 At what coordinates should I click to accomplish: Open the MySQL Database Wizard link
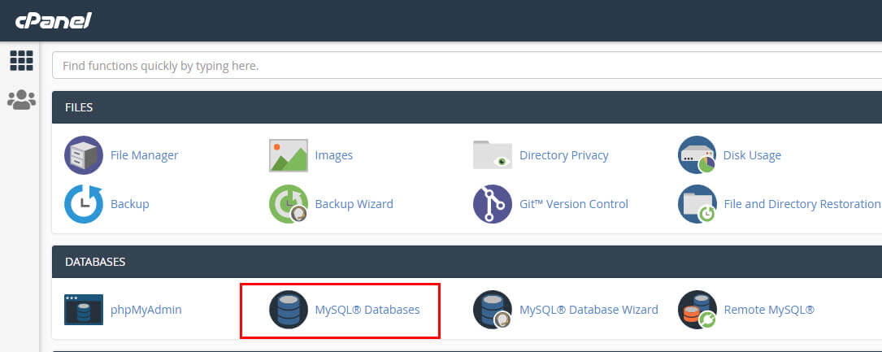point(589,309)
